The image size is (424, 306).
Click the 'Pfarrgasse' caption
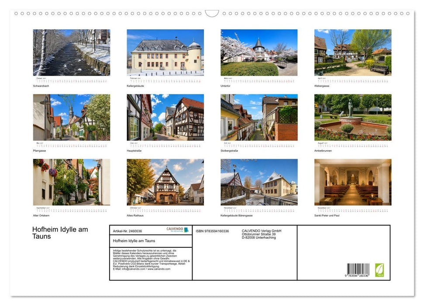pos(39,150)
